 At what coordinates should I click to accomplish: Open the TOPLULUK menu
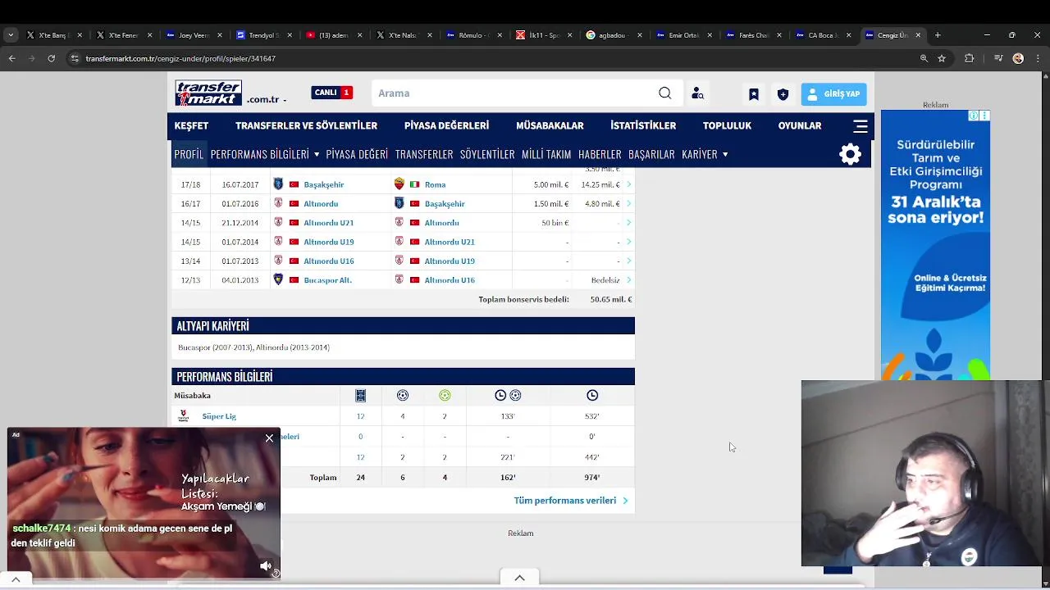coord(727,125)
